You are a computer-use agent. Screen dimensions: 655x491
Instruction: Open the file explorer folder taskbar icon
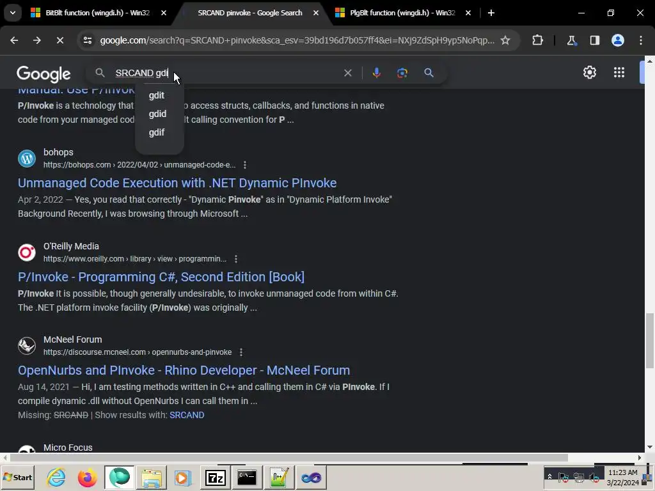click(151, 477)
